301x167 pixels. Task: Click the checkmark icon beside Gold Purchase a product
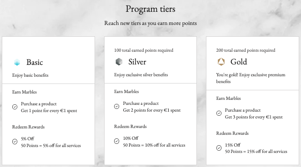point(219,113)
